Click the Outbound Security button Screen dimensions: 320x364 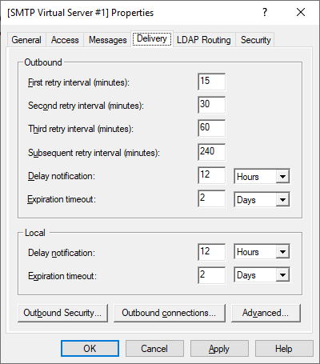pyautogui.click(x=62, y=313)
